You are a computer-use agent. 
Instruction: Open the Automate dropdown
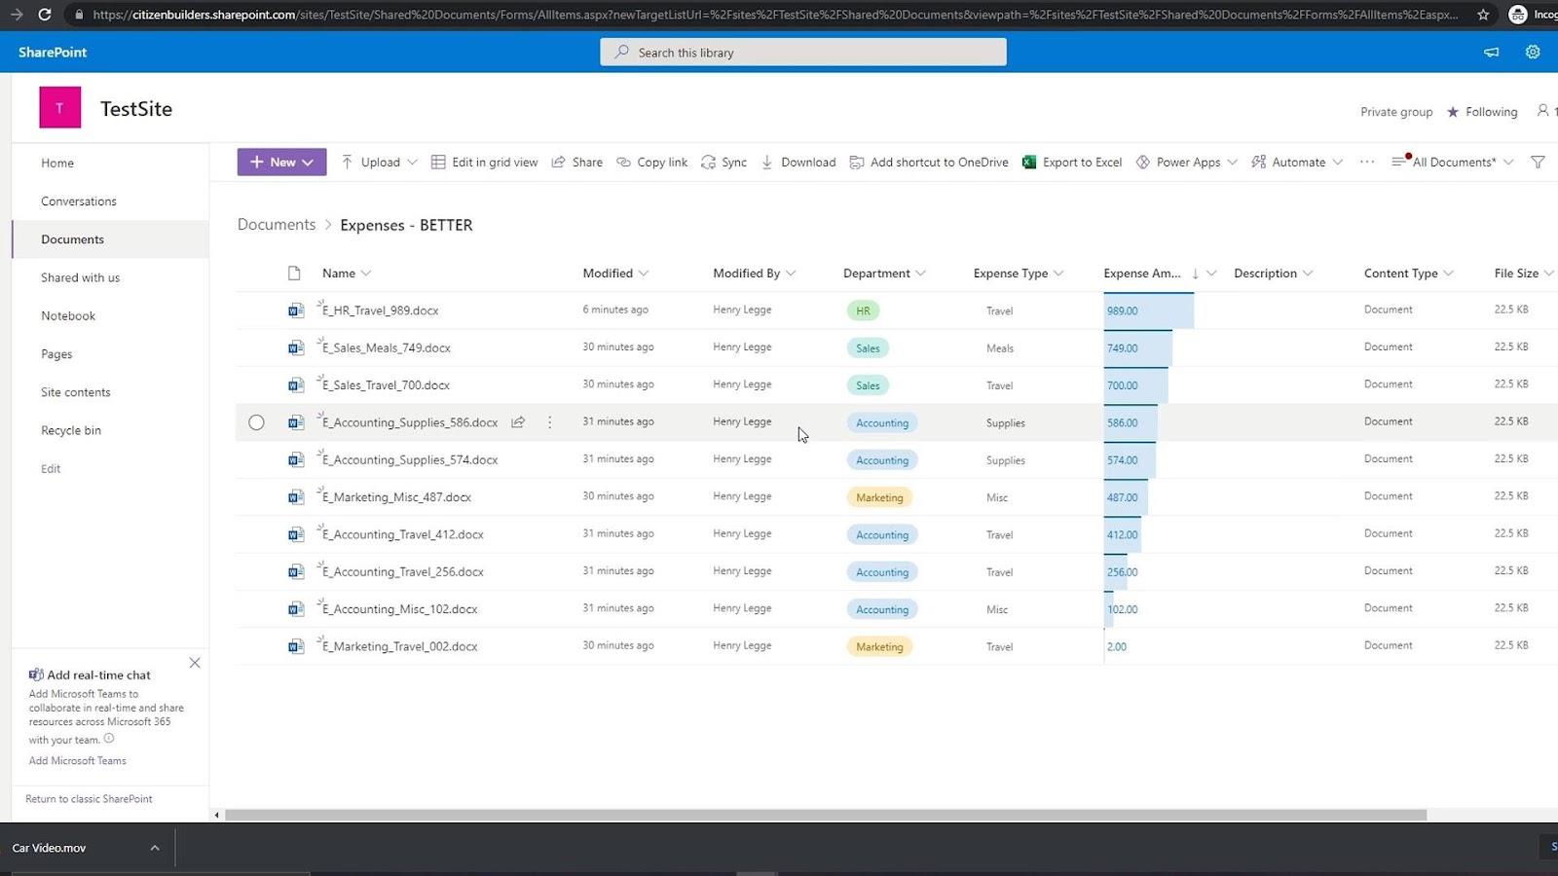coord(1297,163)
